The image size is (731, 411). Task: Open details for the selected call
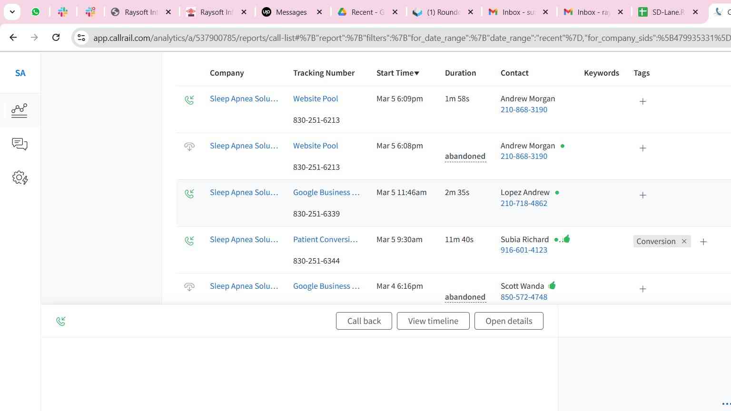click(x=508, y=321)
